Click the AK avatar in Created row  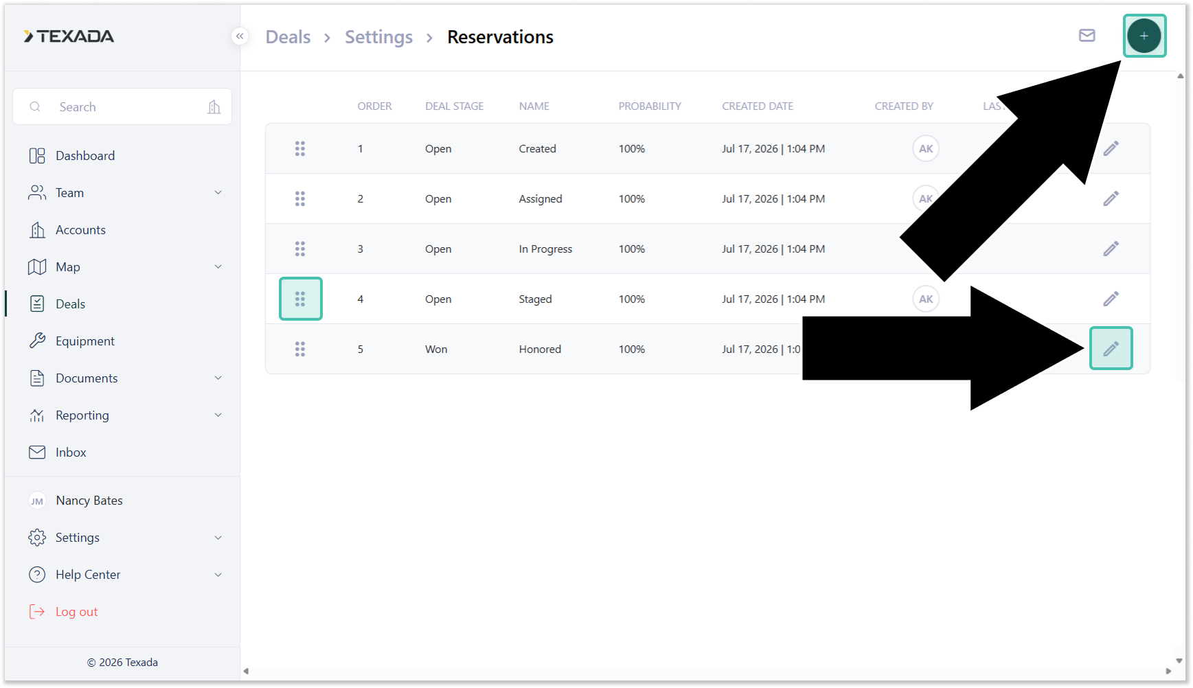point(926,148)
